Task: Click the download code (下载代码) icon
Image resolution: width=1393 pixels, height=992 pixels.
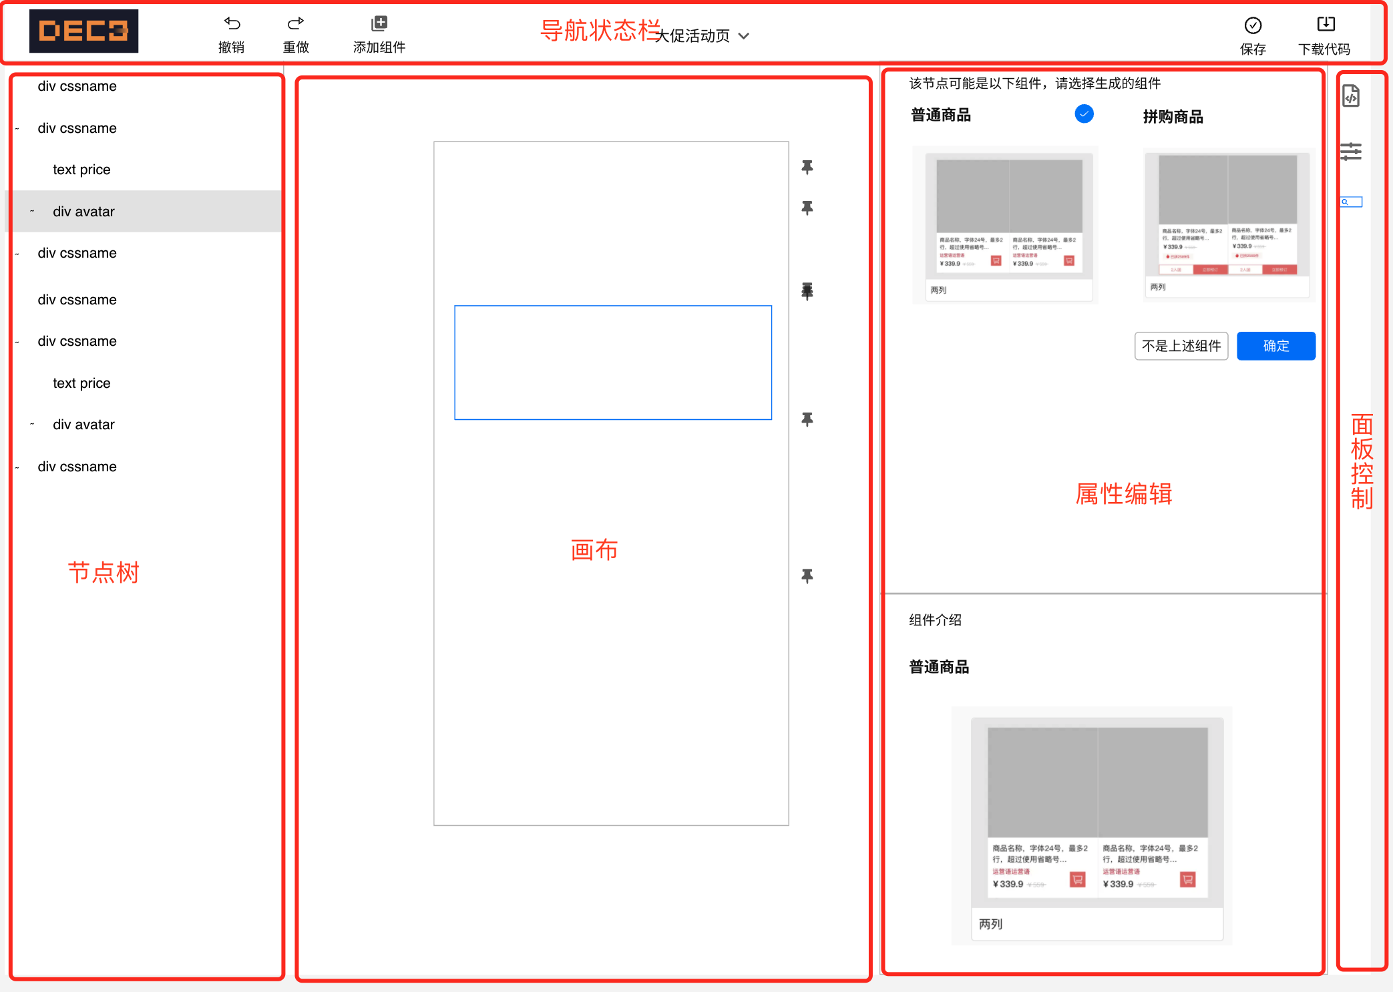Action: 1326,25
